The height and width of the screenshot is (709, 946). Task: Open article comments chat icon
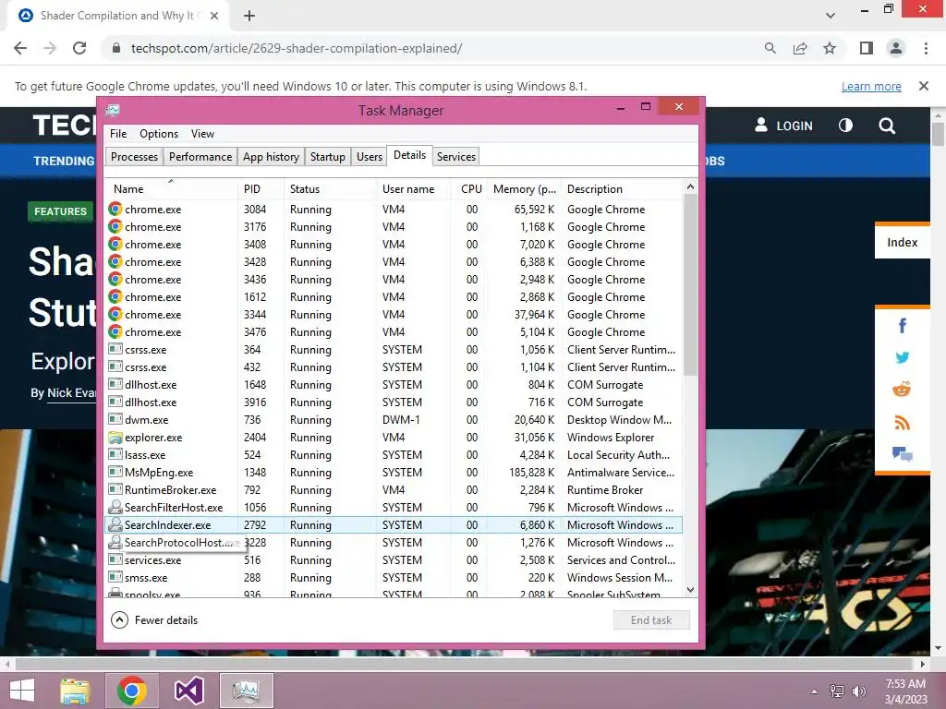pos(902,454)
